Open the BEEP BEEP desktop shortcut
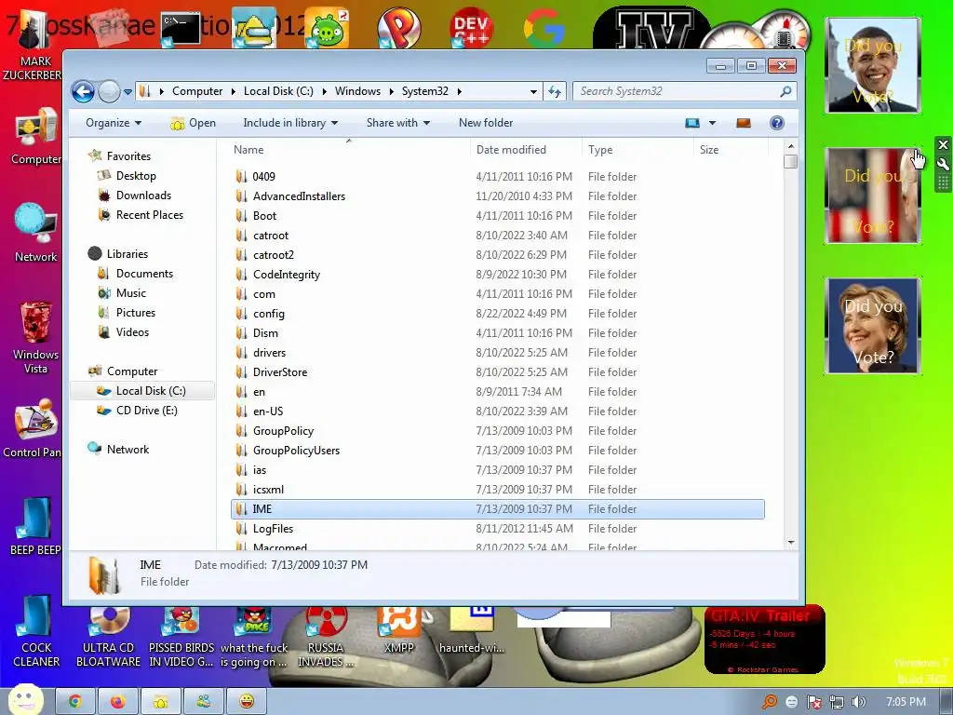Screen dimensions: 953x715 (36, 527)
